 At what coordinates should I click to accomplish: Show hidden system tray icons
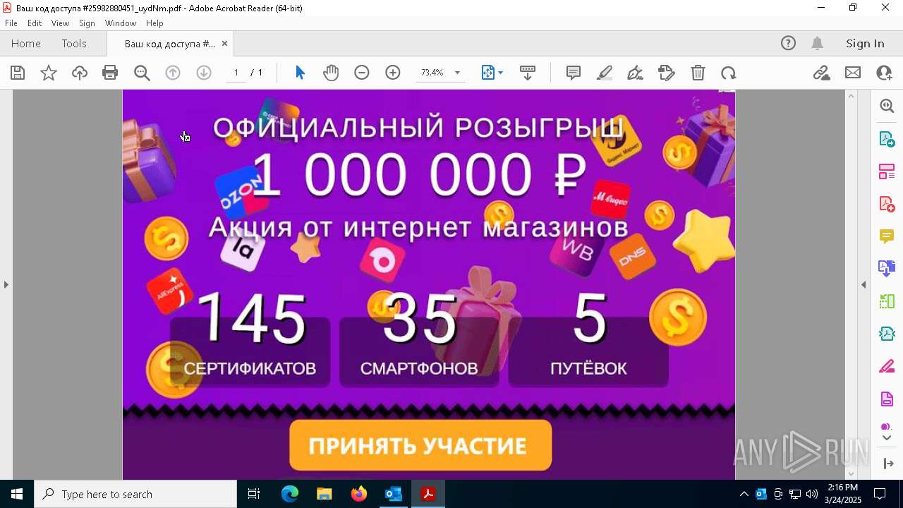(x=744, y=494)
